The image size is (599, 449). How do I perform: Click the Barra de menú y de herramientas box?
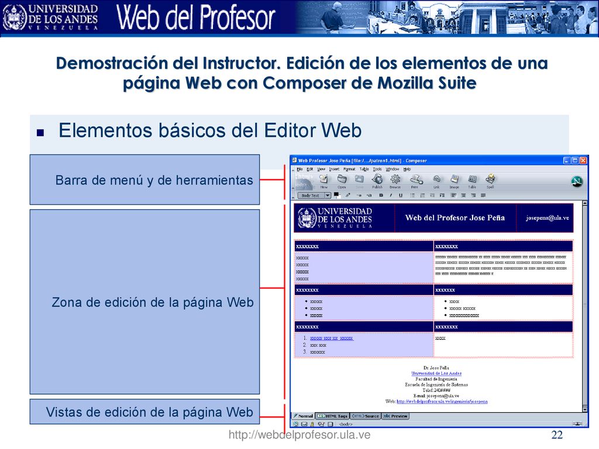click(x=145, y=179)
